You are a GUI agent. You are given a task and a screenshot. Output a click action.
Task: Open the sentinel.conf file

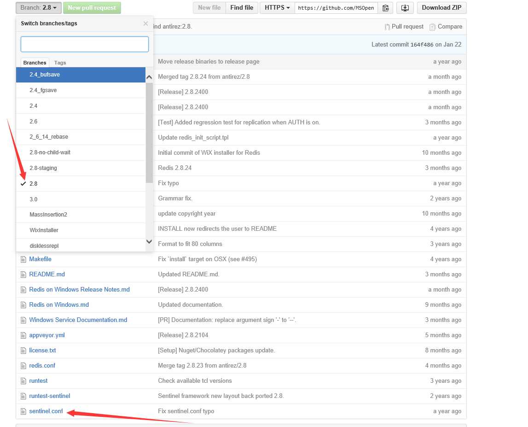(x=46, y=411)
